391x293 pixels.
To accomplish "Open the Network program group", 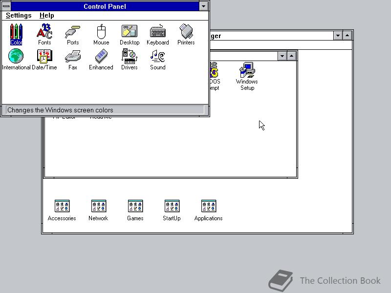I will (x=99, y=210).
